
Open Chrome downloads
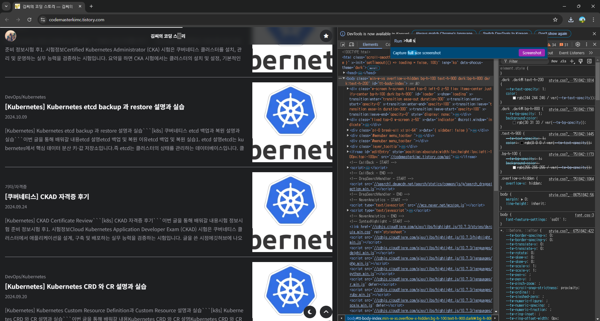[x=571, y=20]
